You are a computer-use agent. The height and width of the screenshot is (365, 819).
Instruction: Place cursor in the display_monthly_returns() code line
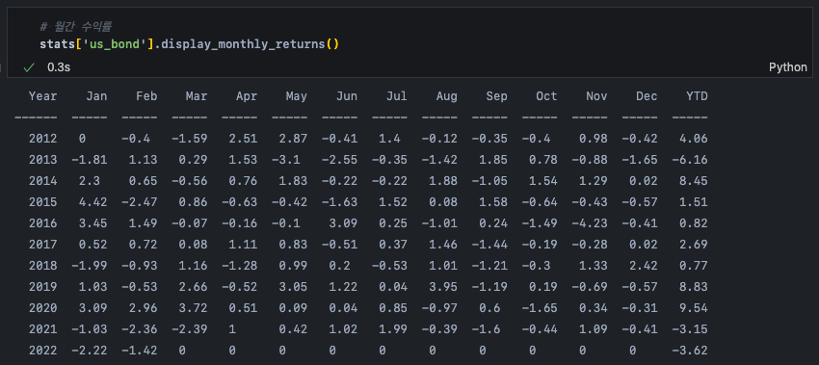coord(190,44)
